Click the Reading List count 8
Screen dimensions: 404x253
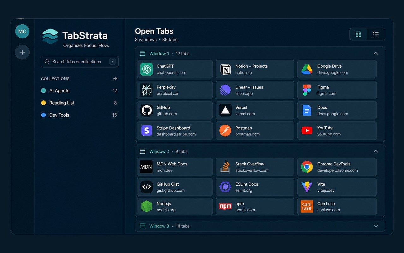pyautogui.click(x=115, y=103)
